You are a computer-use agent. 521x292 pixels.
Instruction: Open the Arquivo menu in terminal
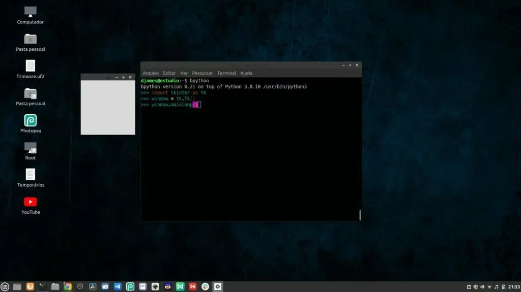(x=151, y=73)
